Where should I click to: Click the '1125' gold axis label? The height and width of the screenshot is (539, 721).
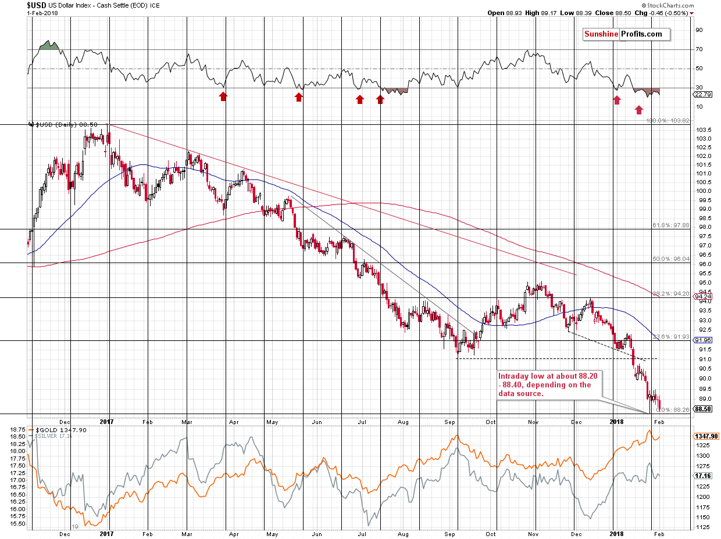click(702, 527)
